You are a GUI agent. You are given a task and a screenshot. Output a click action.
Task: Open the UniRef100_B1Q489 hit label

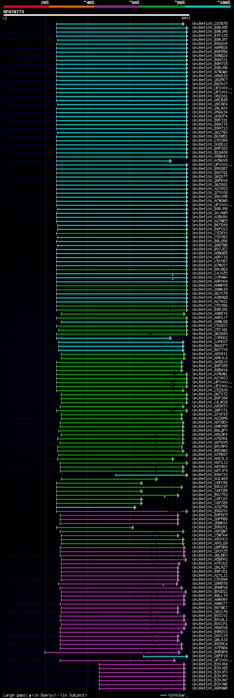pyautogui.click(x=210, y=153)
